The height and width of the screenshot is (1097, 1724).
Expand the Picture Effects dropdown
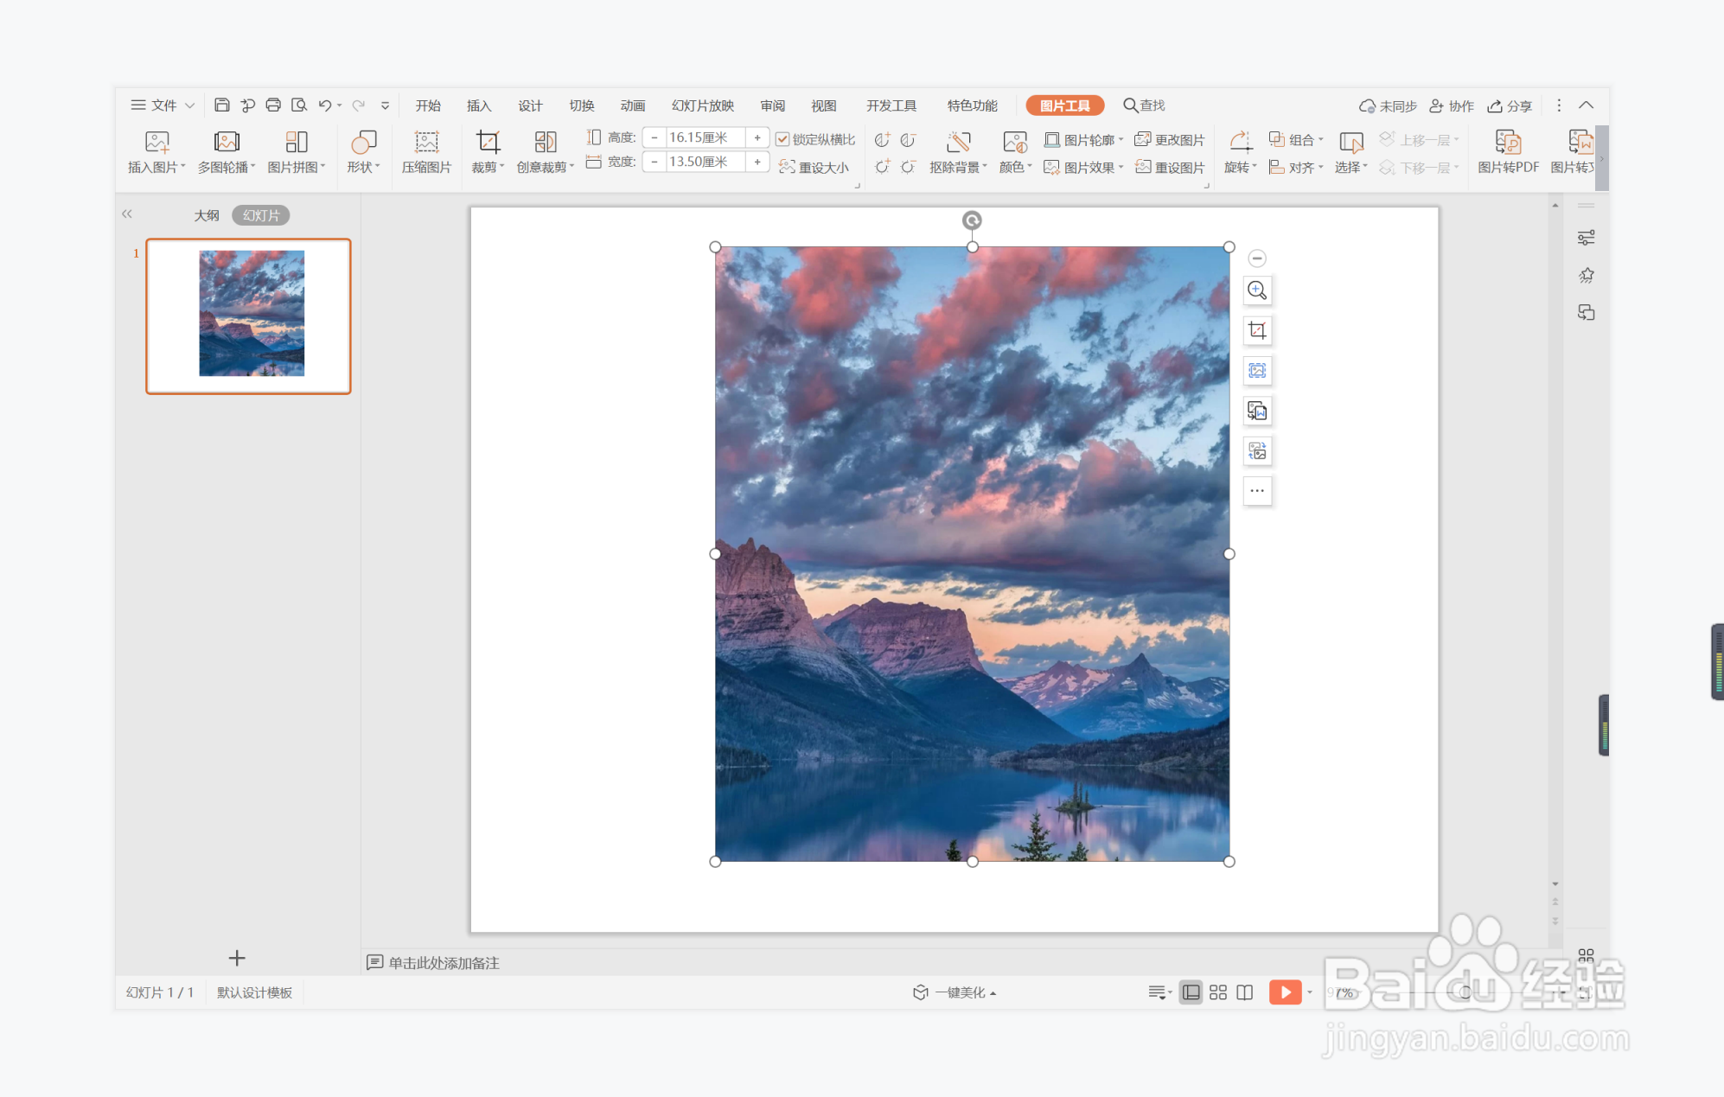1083,168
